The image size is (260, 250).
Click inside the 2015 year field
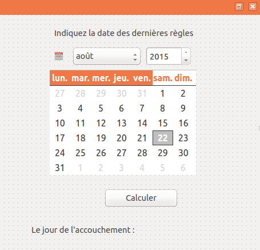point(164,56)
